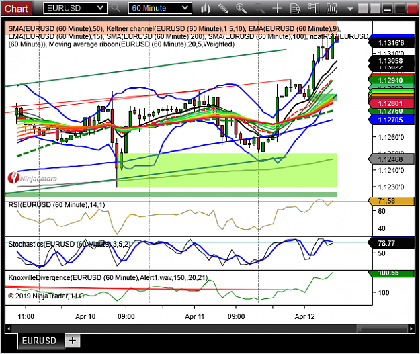Image resolution: width=420 pixels, height=354 pixels.
Task: Toggle the Chart Trader panel icon
Action: [x=313, y=9]
